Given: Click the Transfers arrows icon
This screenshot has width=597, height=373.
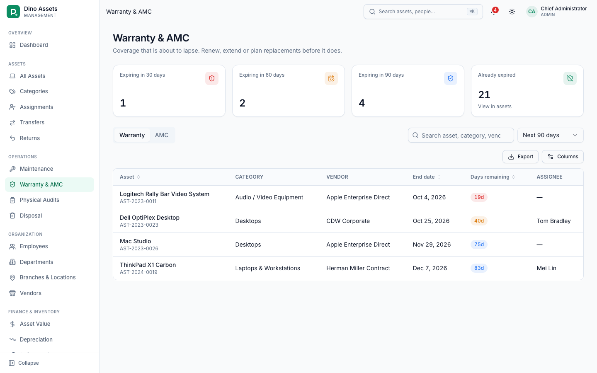Looking at the screenshot, I should [x=12, y=123].
